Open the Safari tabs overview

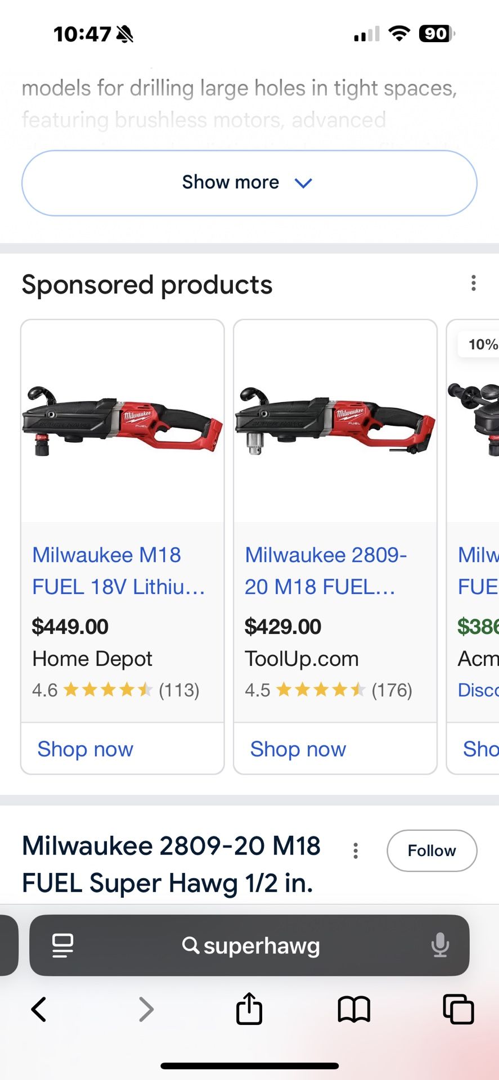[x=458, y=1009]
